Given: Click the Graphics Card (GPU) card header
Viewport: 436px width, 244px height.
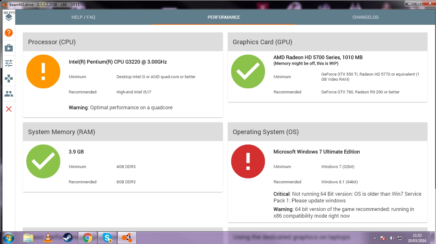Looking at the screenshot, I should coord(327,42).
